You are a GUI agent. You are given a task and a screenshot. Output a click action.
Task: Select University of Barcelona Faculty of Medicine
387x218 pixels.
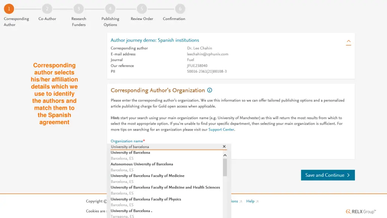(166, 179)
